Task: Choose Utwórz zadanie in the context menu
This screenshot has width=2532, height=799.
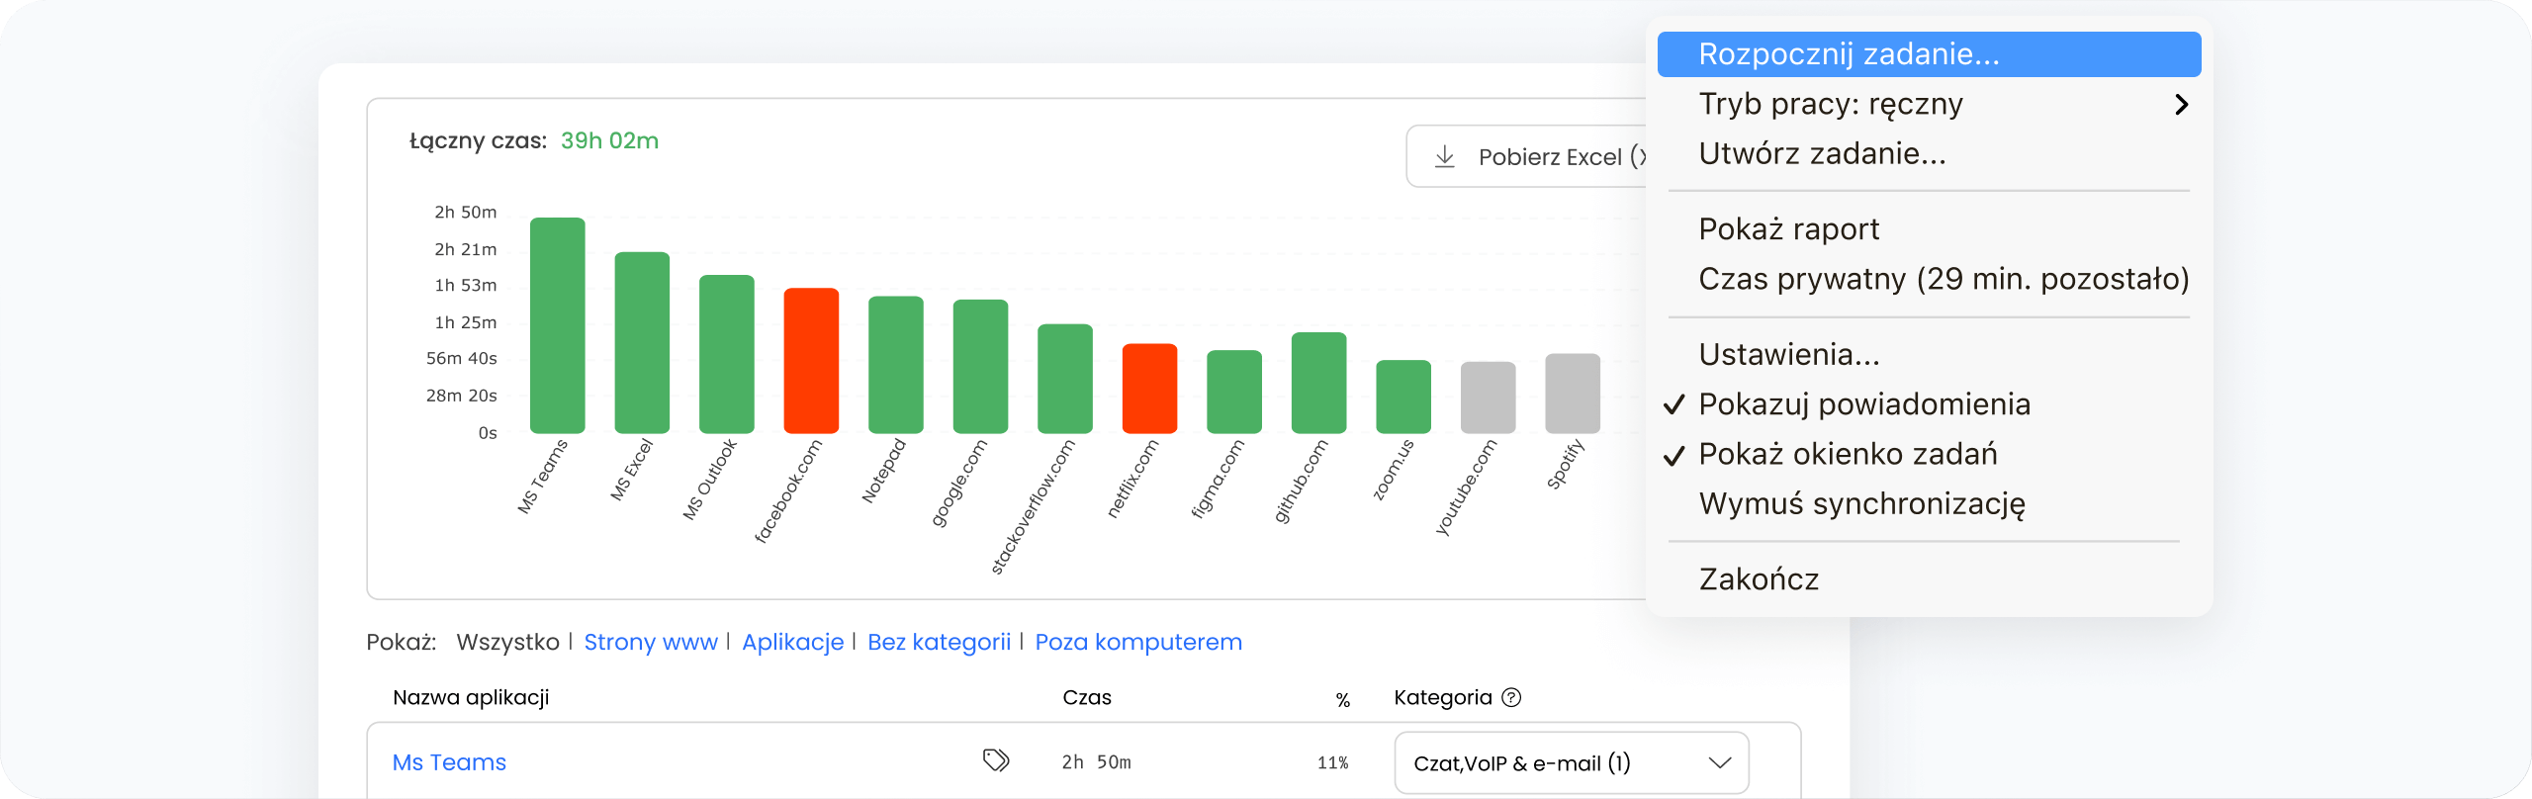Action: click(x=1821, y=153)
